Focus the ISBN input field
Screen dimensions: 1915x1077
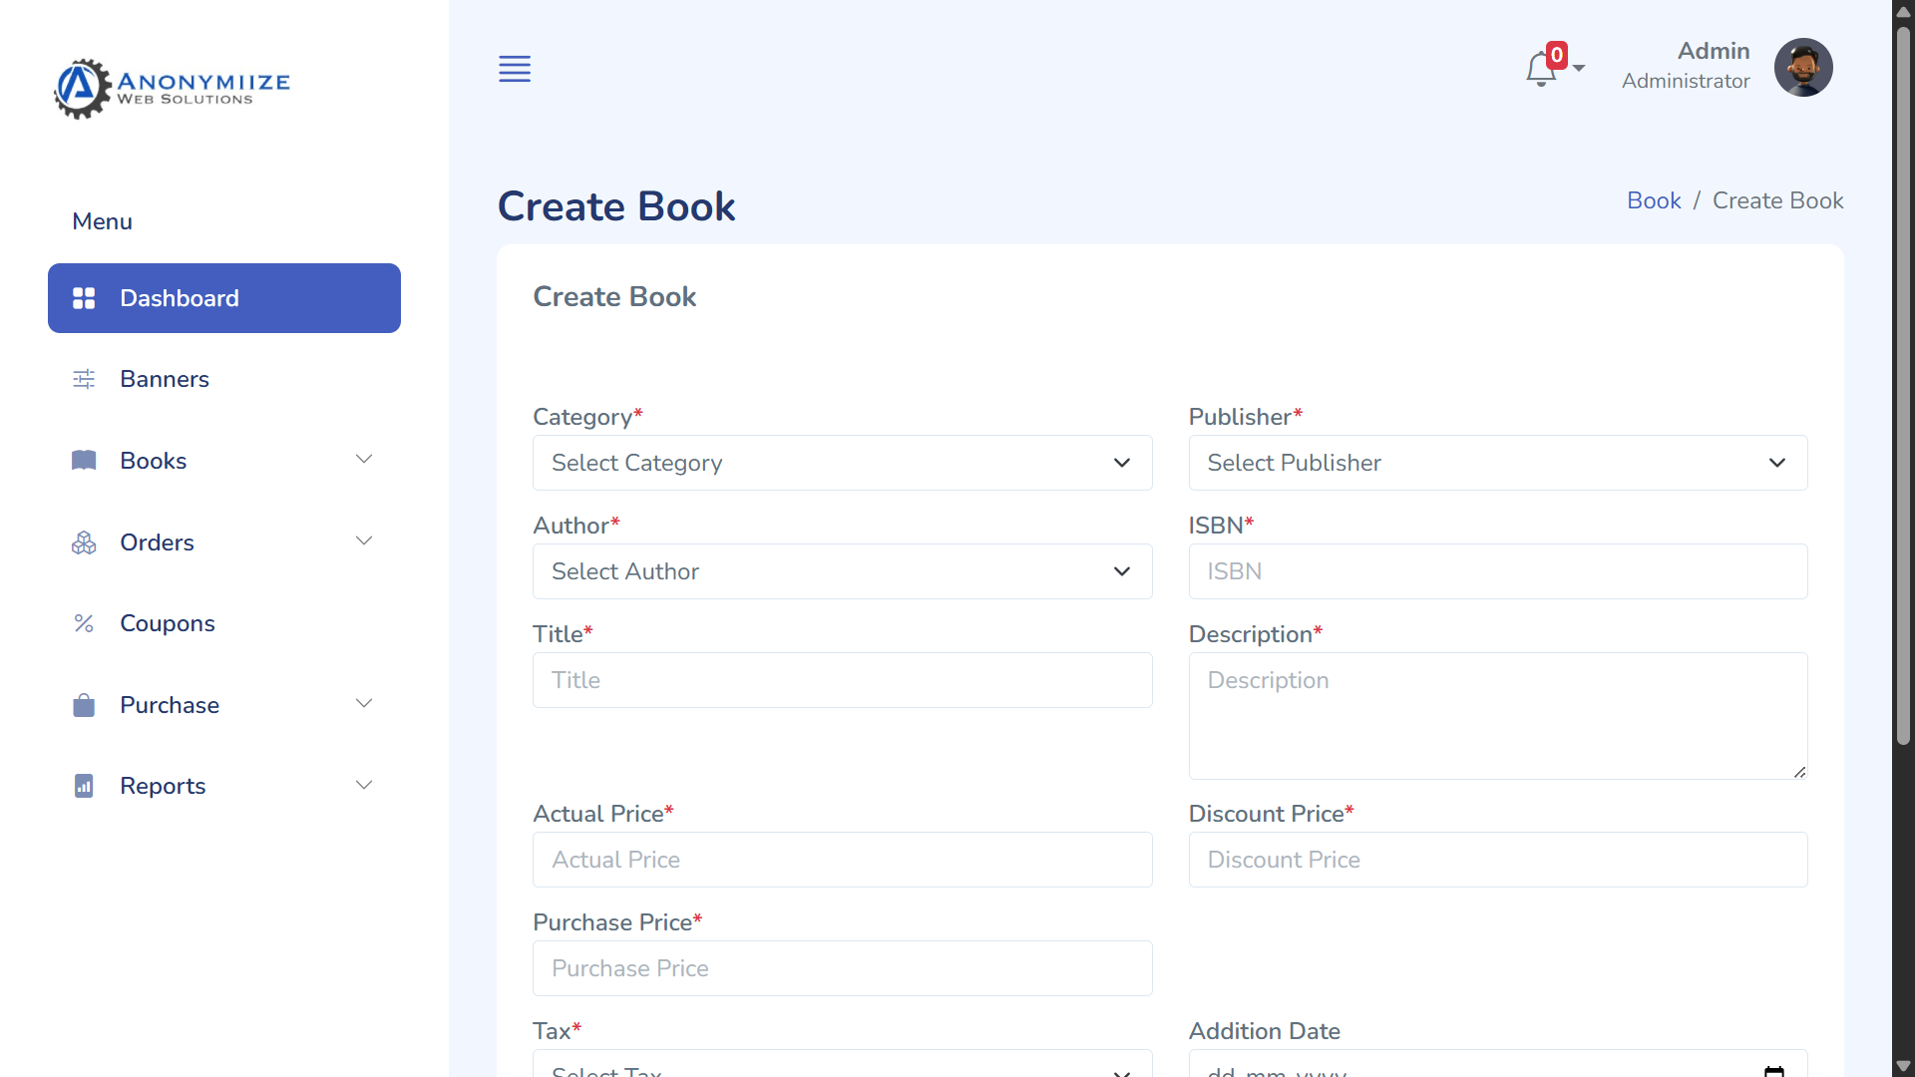point(1498,571)
